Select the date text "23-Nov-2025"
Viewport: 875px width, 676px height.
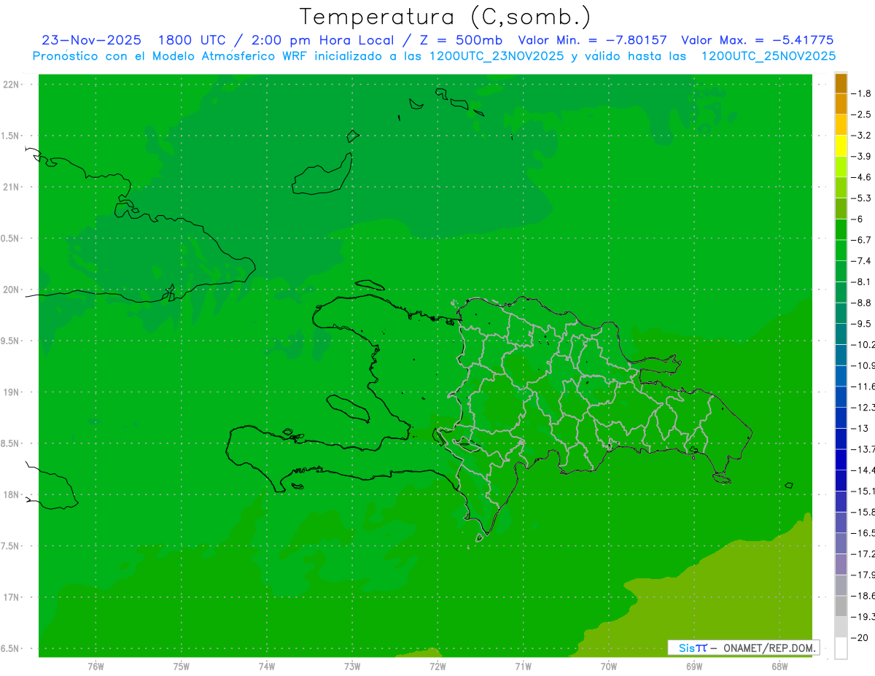pos(91,40)
